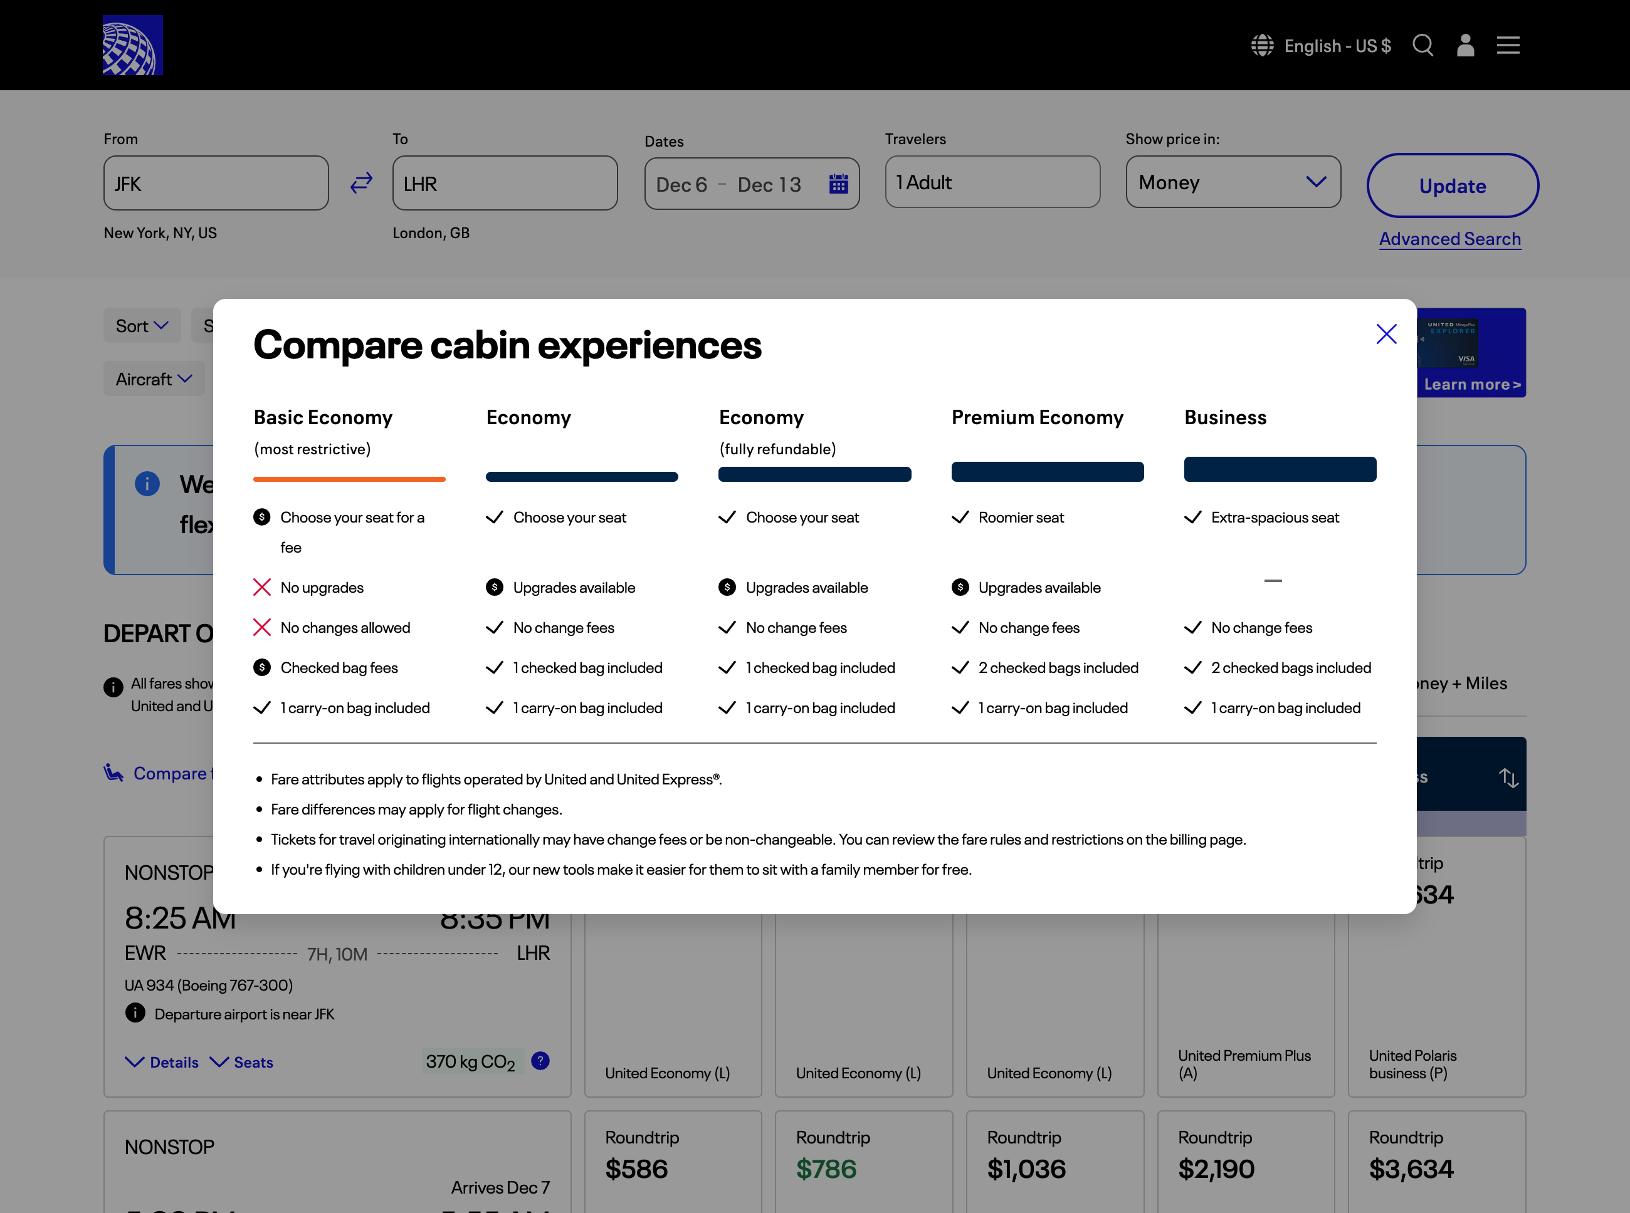Swap the From and To airports

[x=360, y=183]
